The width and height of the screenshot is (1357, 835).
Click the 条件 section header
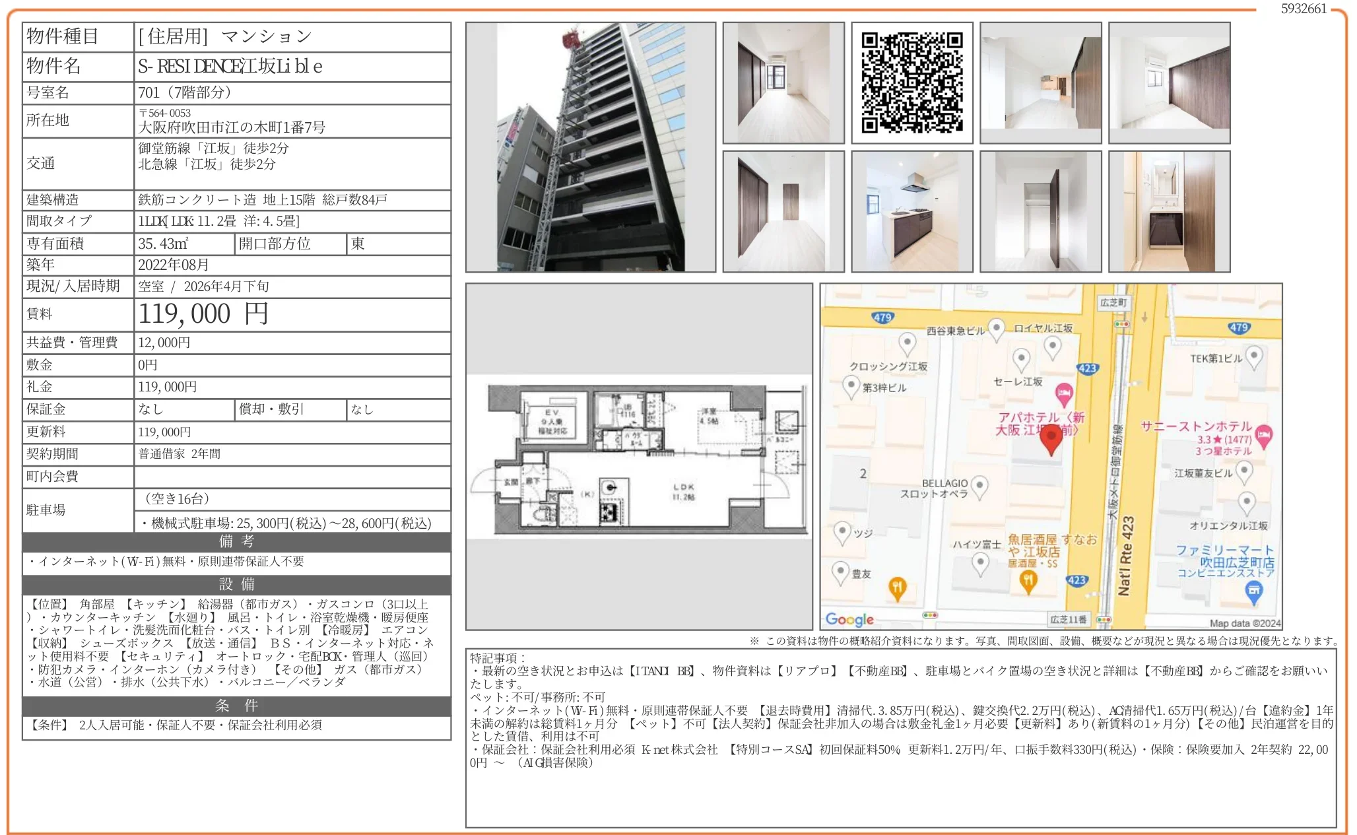(236, 706)
